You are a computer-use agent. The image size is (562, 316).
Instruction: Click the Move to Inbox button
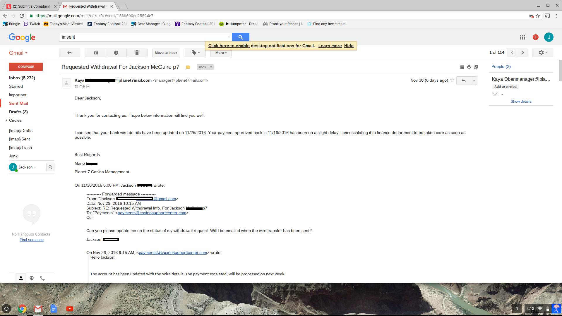coord(166,53)
